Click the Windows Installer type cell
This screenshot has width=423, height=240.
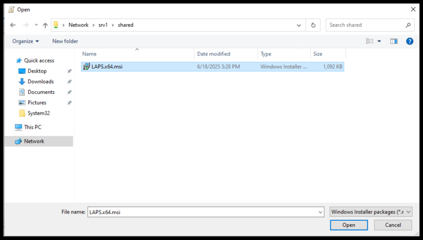coord(284,66)
